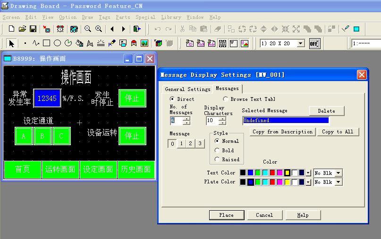
Task: Choose the paint bucket fill tool
Action: (79, 43)
